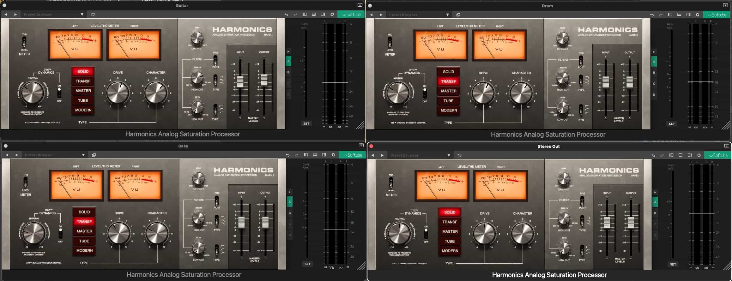Image resolution: width=732 pixels, height=281 pixels.
Task: Click SET gain diff button in Guitar window
Action: tap(306, 123)
